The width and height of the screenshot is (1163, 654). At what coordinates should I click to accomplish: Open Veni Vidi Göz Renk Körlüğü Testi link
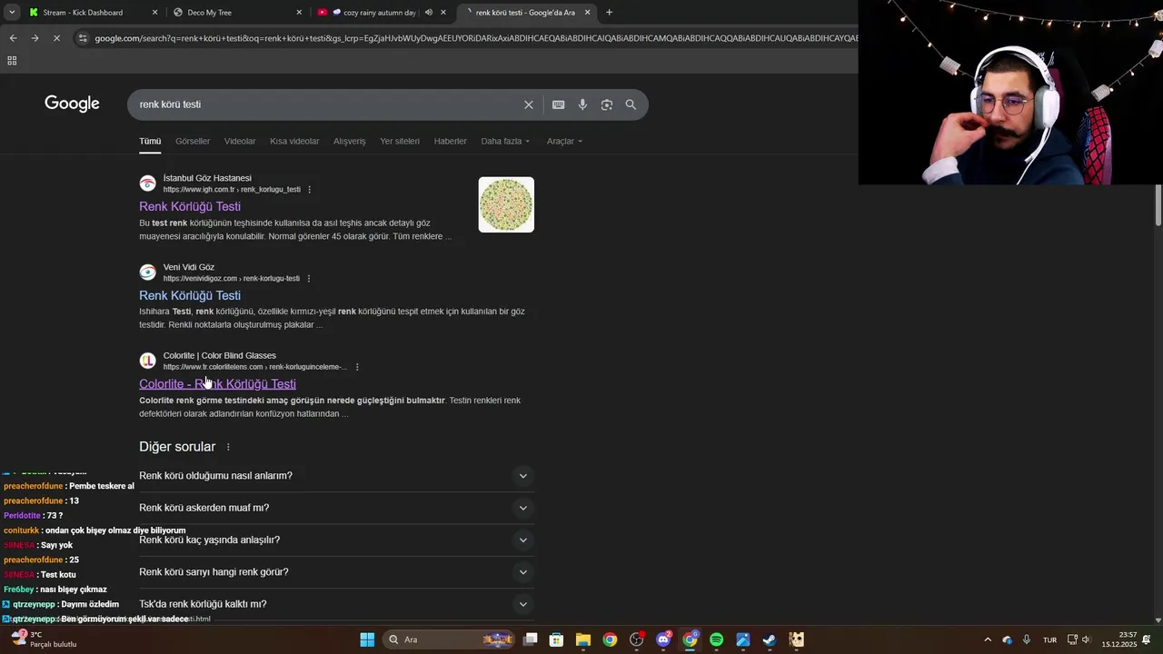pyautogui.click(x=190, y=295)
